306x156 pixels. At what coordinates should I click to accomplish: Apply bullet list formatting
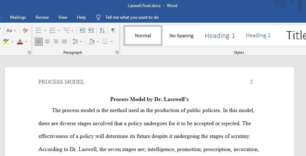click(39, 30)
